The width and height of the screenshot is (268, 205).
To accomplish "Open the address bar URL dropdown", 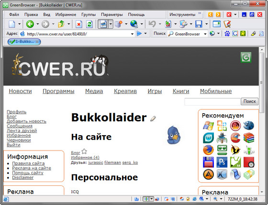I will [x=132, y=34].
